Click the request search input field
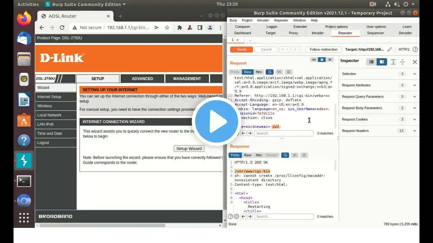Viewport: 433px width, 243px height. [x=284, y=133]
